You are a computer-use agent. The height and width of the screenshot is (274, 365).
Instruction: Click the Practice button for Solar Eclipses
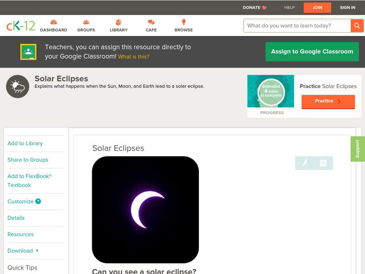pos(328,101)
